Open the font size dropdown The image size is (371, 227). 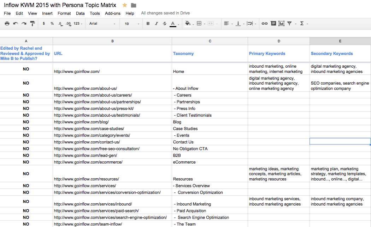click(x=131, y=24)
